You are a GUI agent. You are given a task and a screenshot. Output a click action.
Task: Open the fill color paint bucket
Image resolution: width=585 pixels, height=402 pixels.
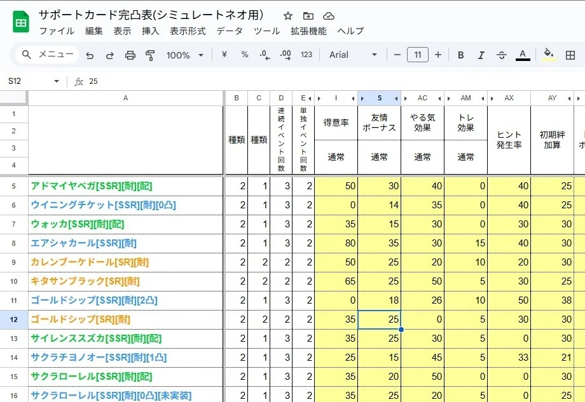[x=548, y=55]
